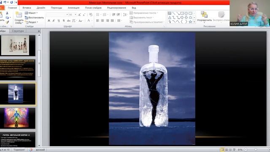Select the rectangle shape
Screen dimensions: 270x152
[x=182, y=13]
